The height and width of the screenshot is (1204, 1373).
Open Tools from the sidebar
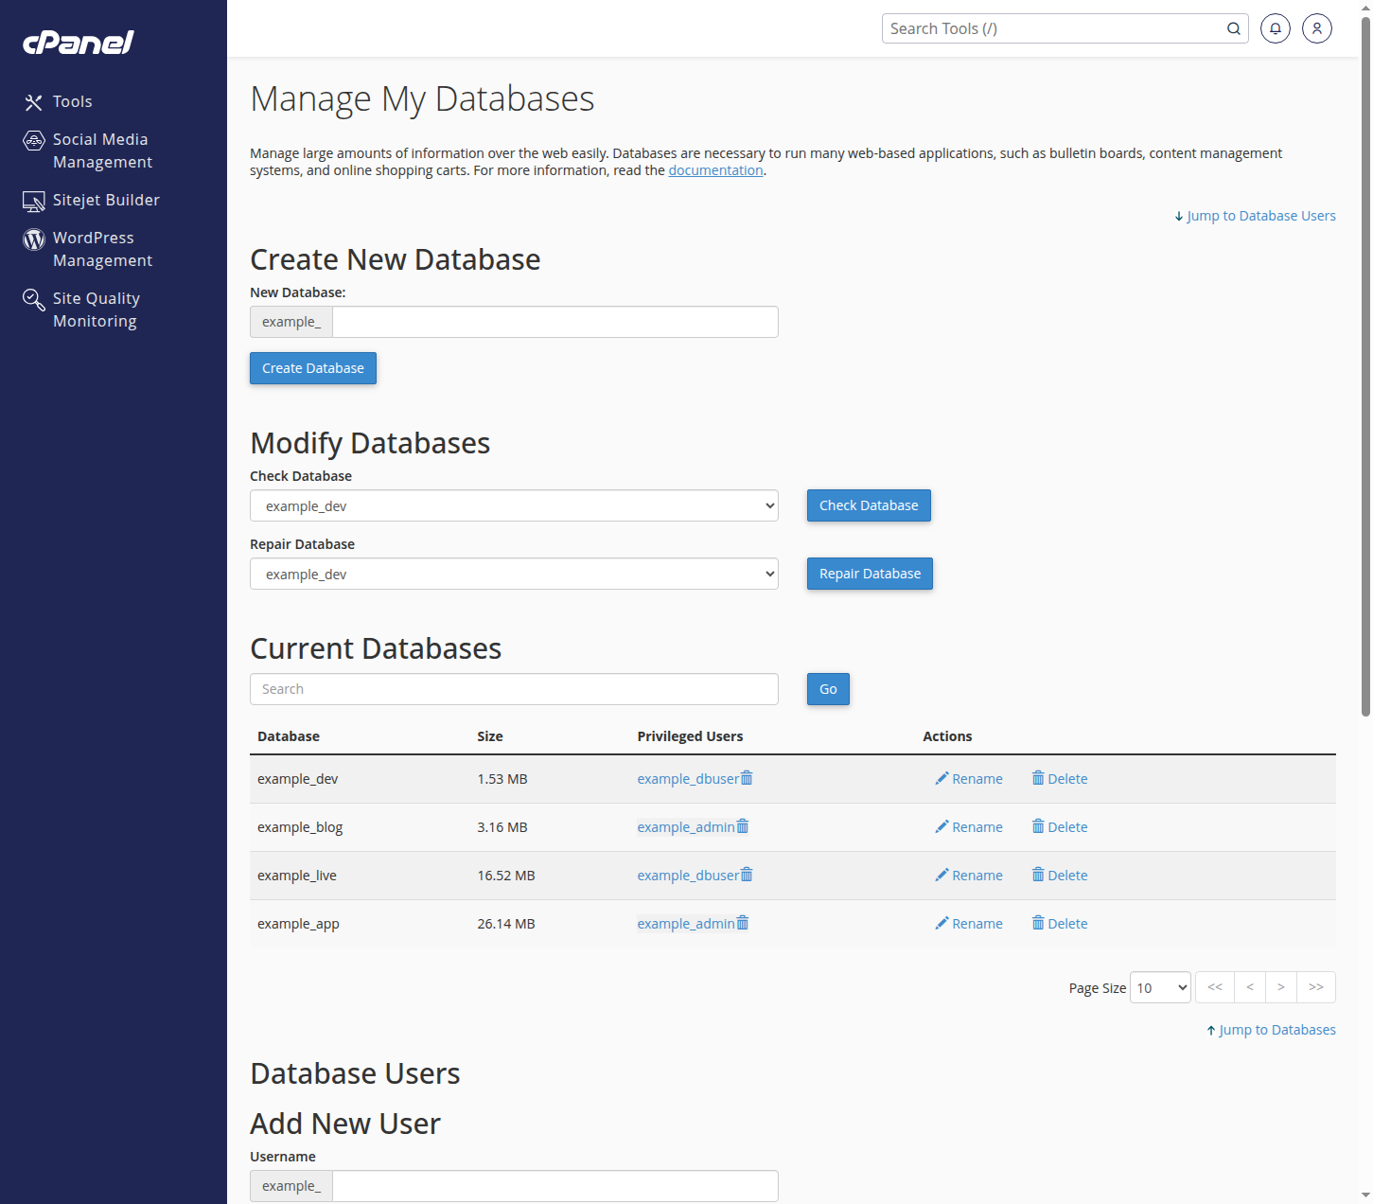72,101
